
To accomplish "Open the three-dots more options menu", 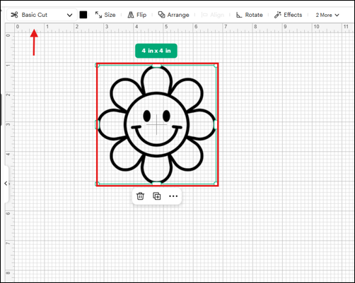I will (x=173, y=196).
